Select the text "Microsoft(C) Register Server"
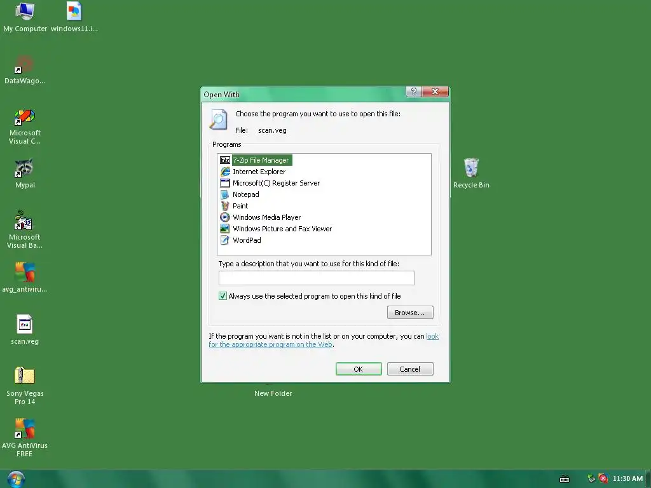The height and width of the screenshot is (488, 651). 276,183
